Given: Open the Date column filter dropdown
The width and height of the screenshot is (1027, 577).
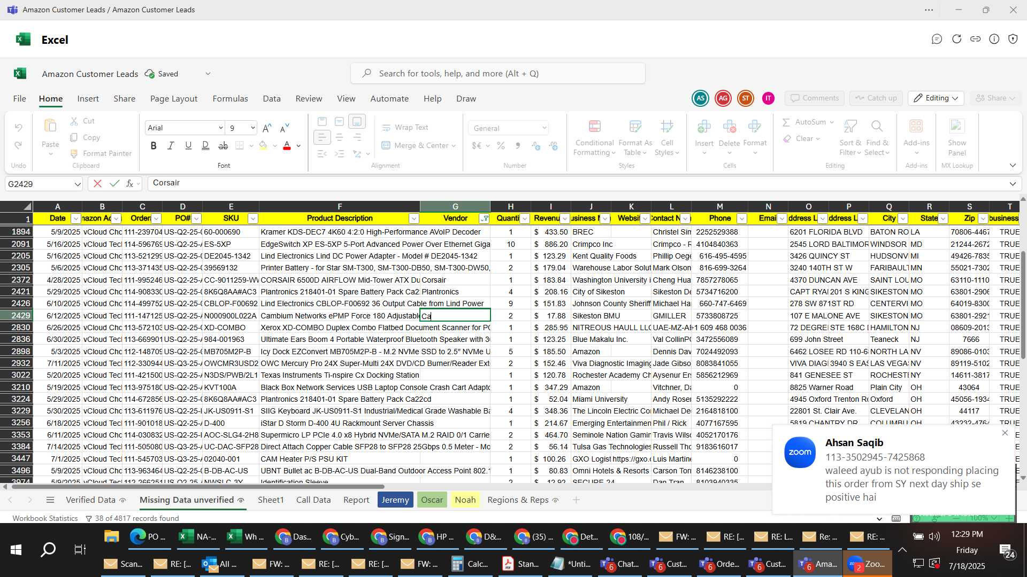Looking at the screenshot, I should click(75, 219).
